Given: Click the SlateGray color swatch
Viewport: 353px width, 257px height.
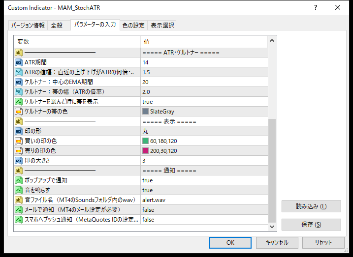Looking at the screenshot, I should [145, 112].
